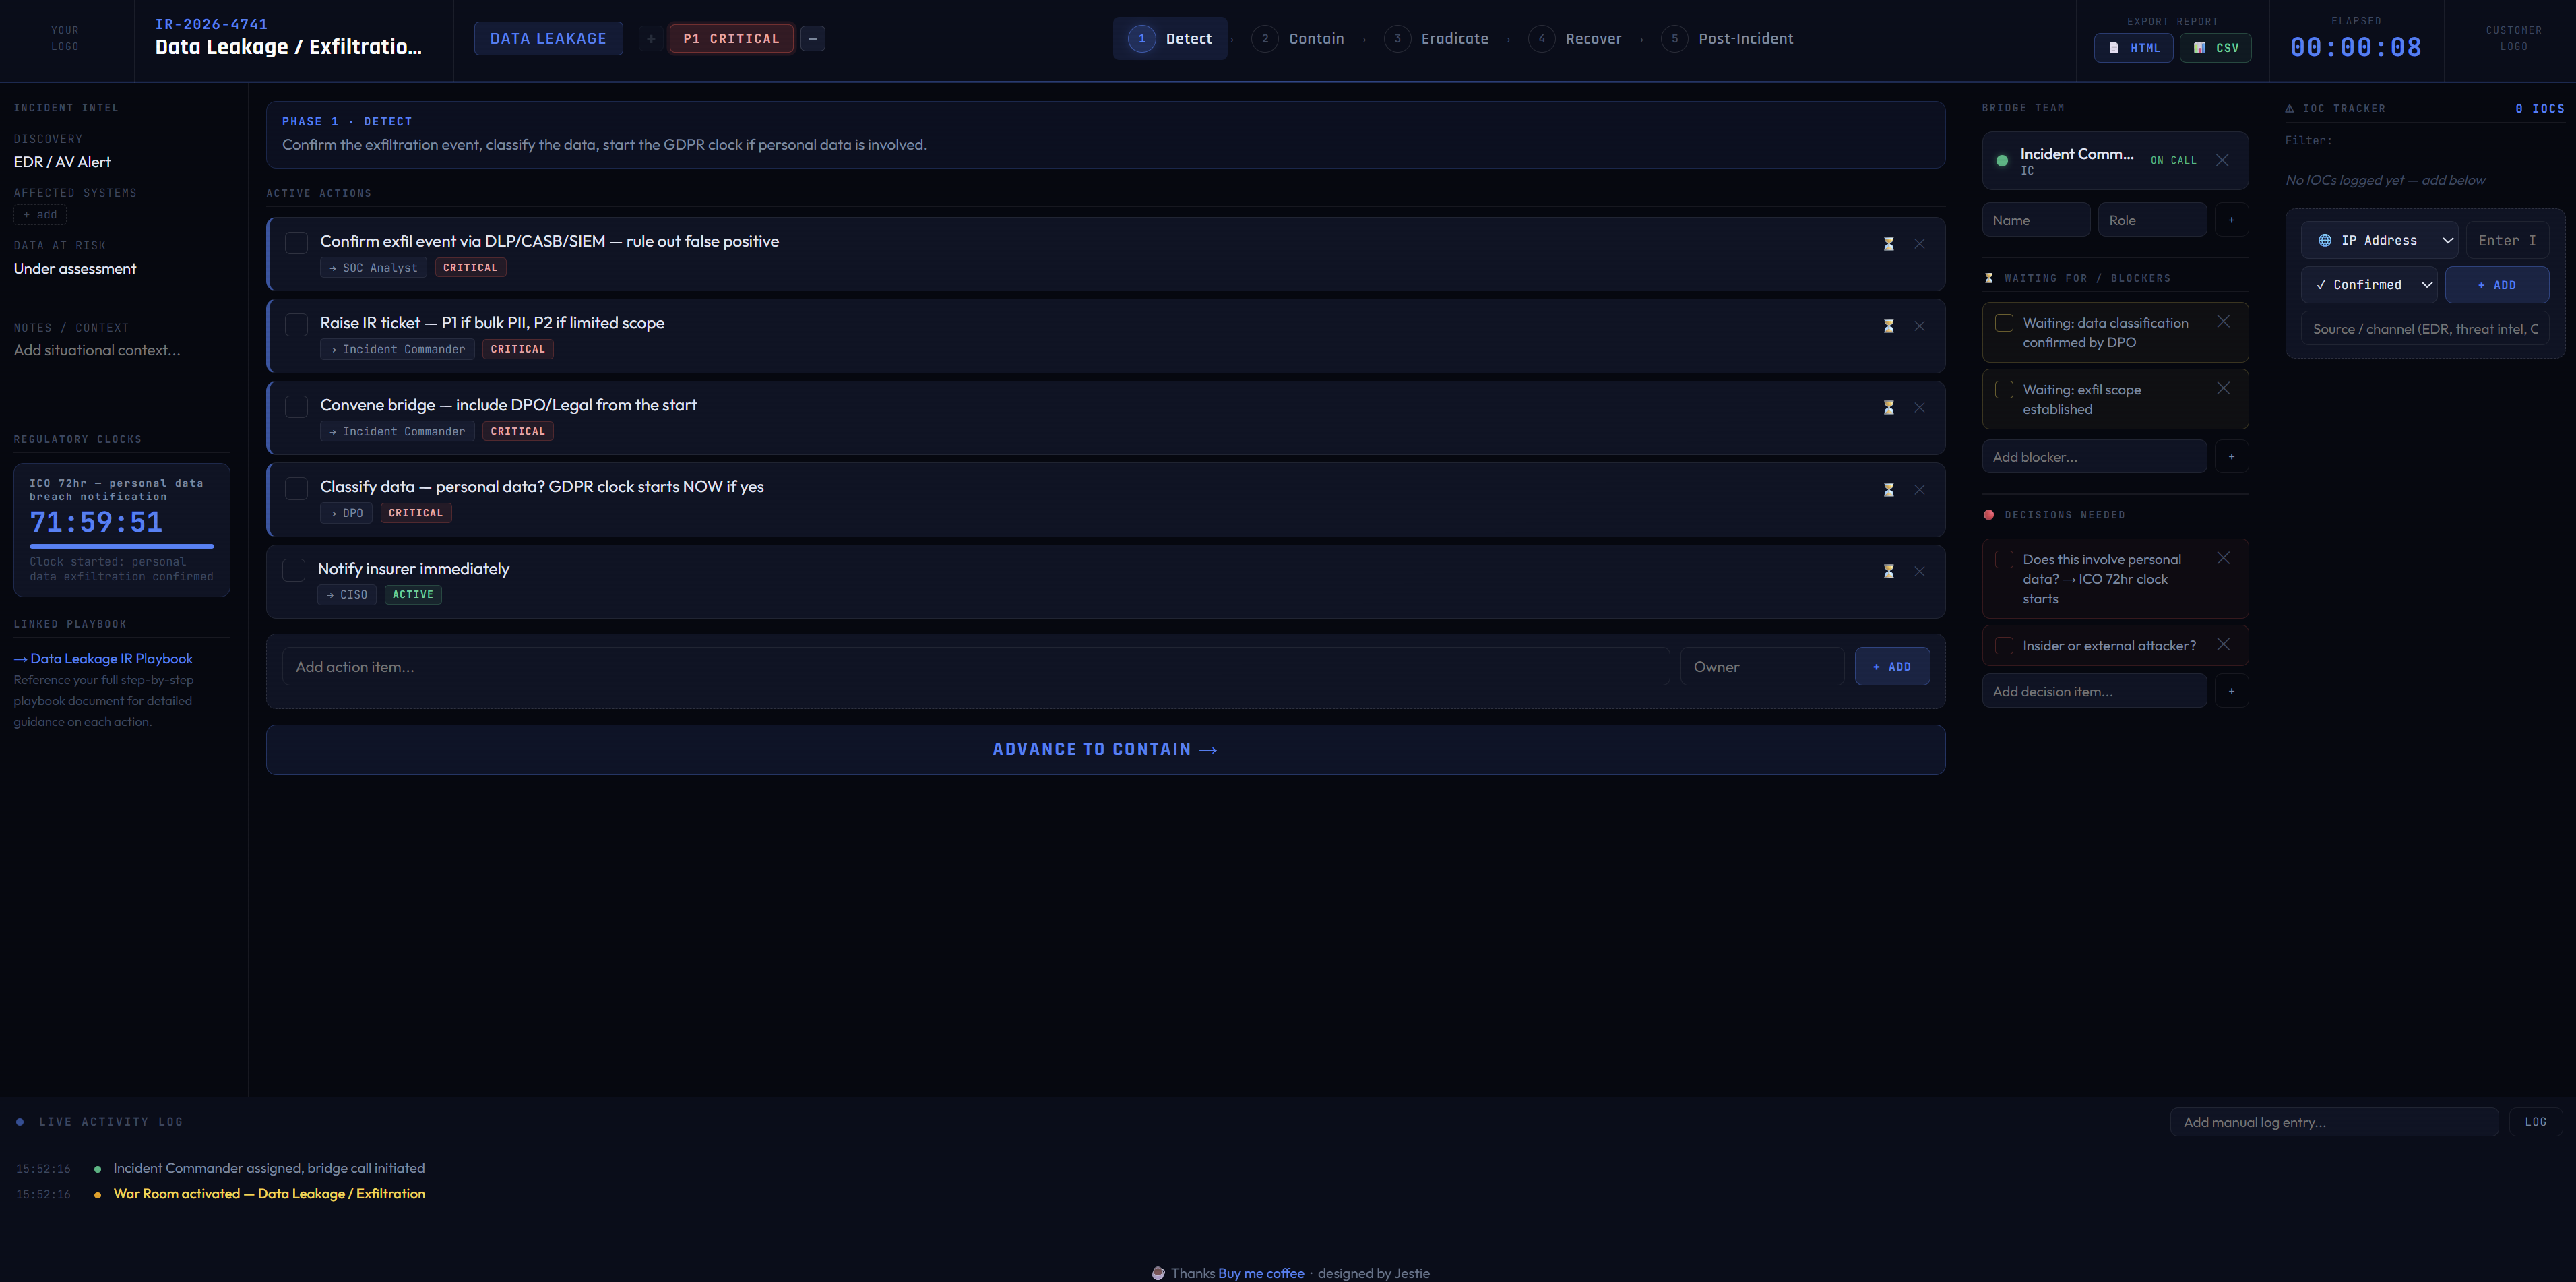Click ADD button for new action item
Image resolution: width=2576 pixels, height=1282 pixels.
[x=1892, y=667]
